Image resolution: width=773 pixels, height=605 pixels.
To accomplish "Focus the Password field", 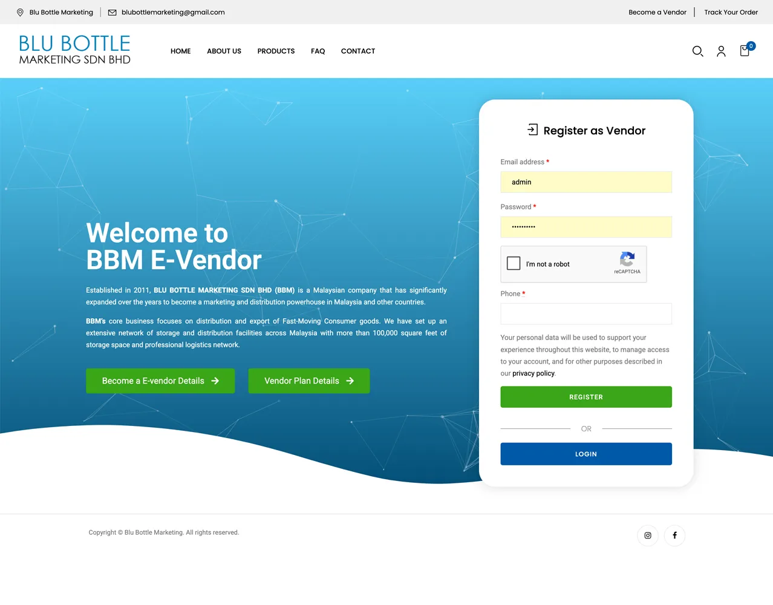I will 586,227.
